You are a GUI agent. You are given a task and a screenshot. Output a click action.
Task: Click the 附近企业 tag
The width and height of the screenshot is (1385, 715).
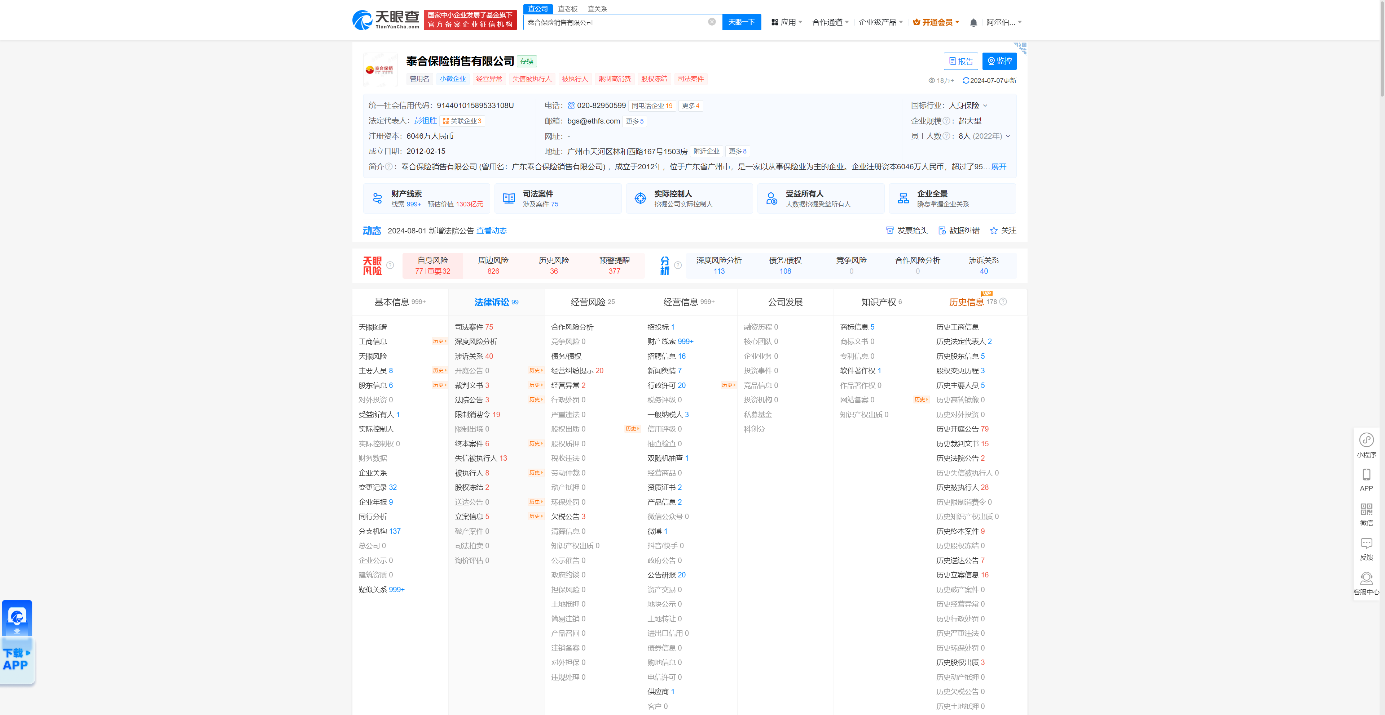click(706, 151)
